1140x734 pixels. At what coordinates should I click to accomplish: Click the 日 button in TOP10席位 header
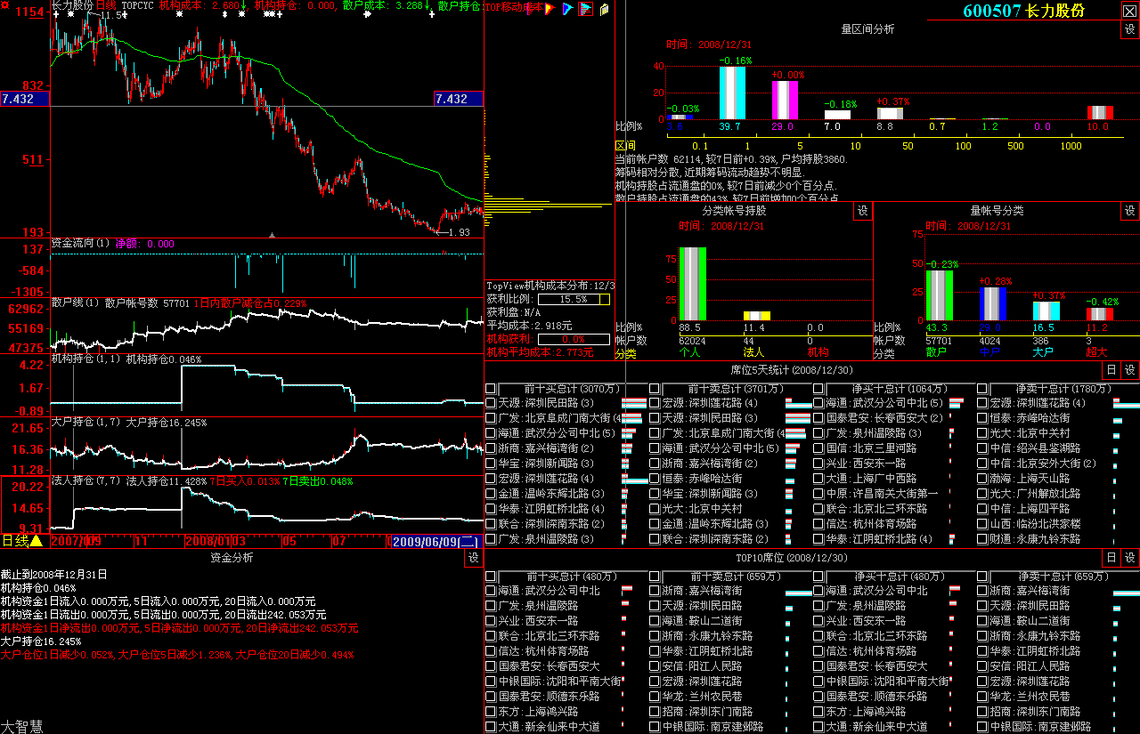1111,558
